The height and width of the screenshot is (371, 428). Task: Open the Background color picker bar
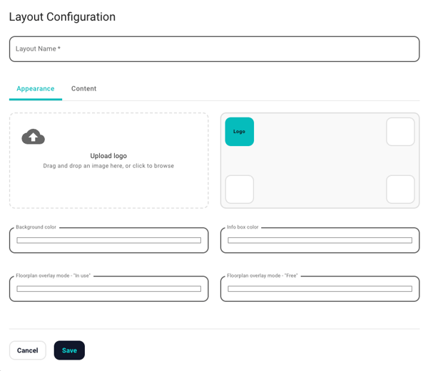108,241
